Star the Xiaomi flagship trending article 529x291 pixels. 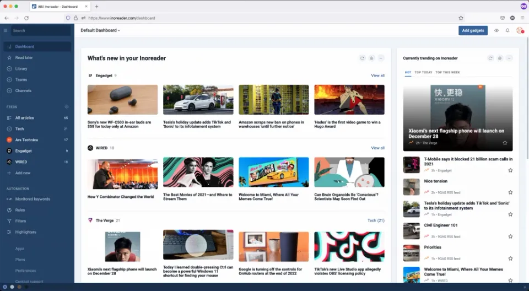(505, 143)
